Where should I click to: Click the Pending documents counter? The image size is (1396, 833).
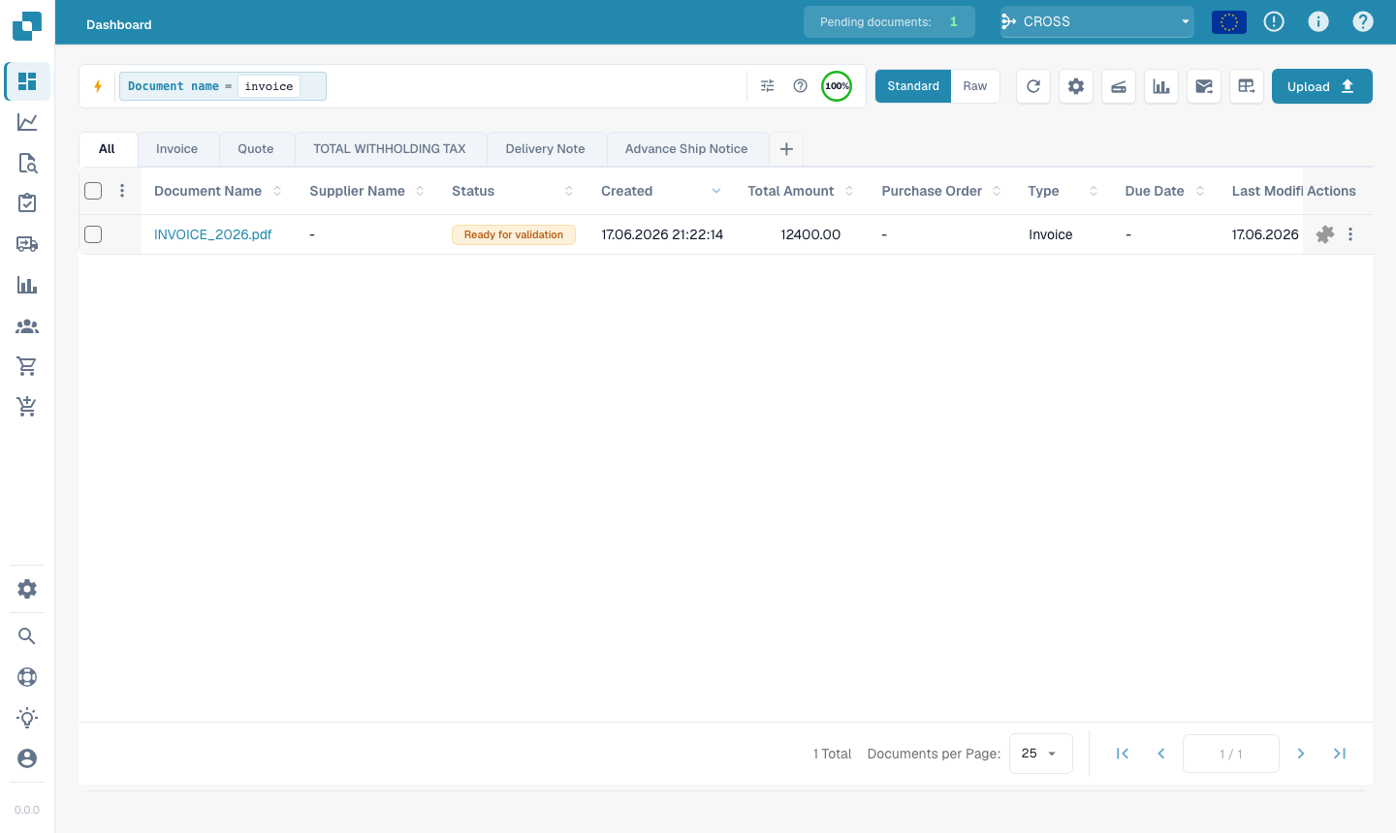coord(889,21)
